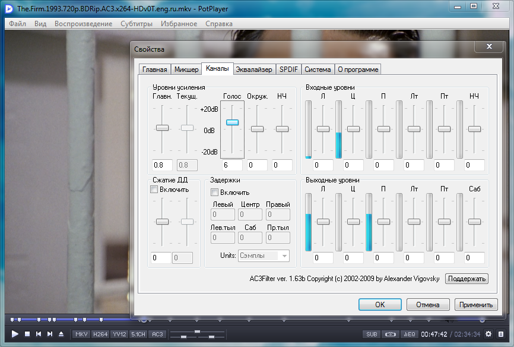514x347 pixels.
Task: Click the Eject/Open file icon
Action: pos(61,334)
